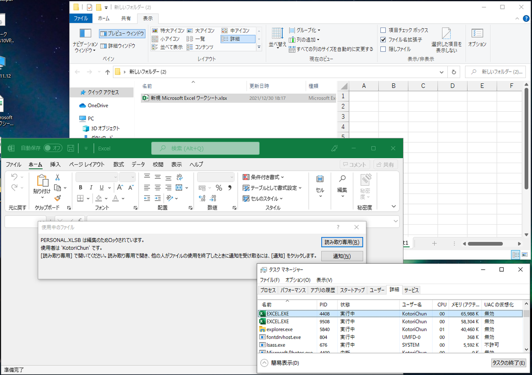Click the fill color bucket swatch
This screenshot has height=375, width=532.
(x=99, y=198)
